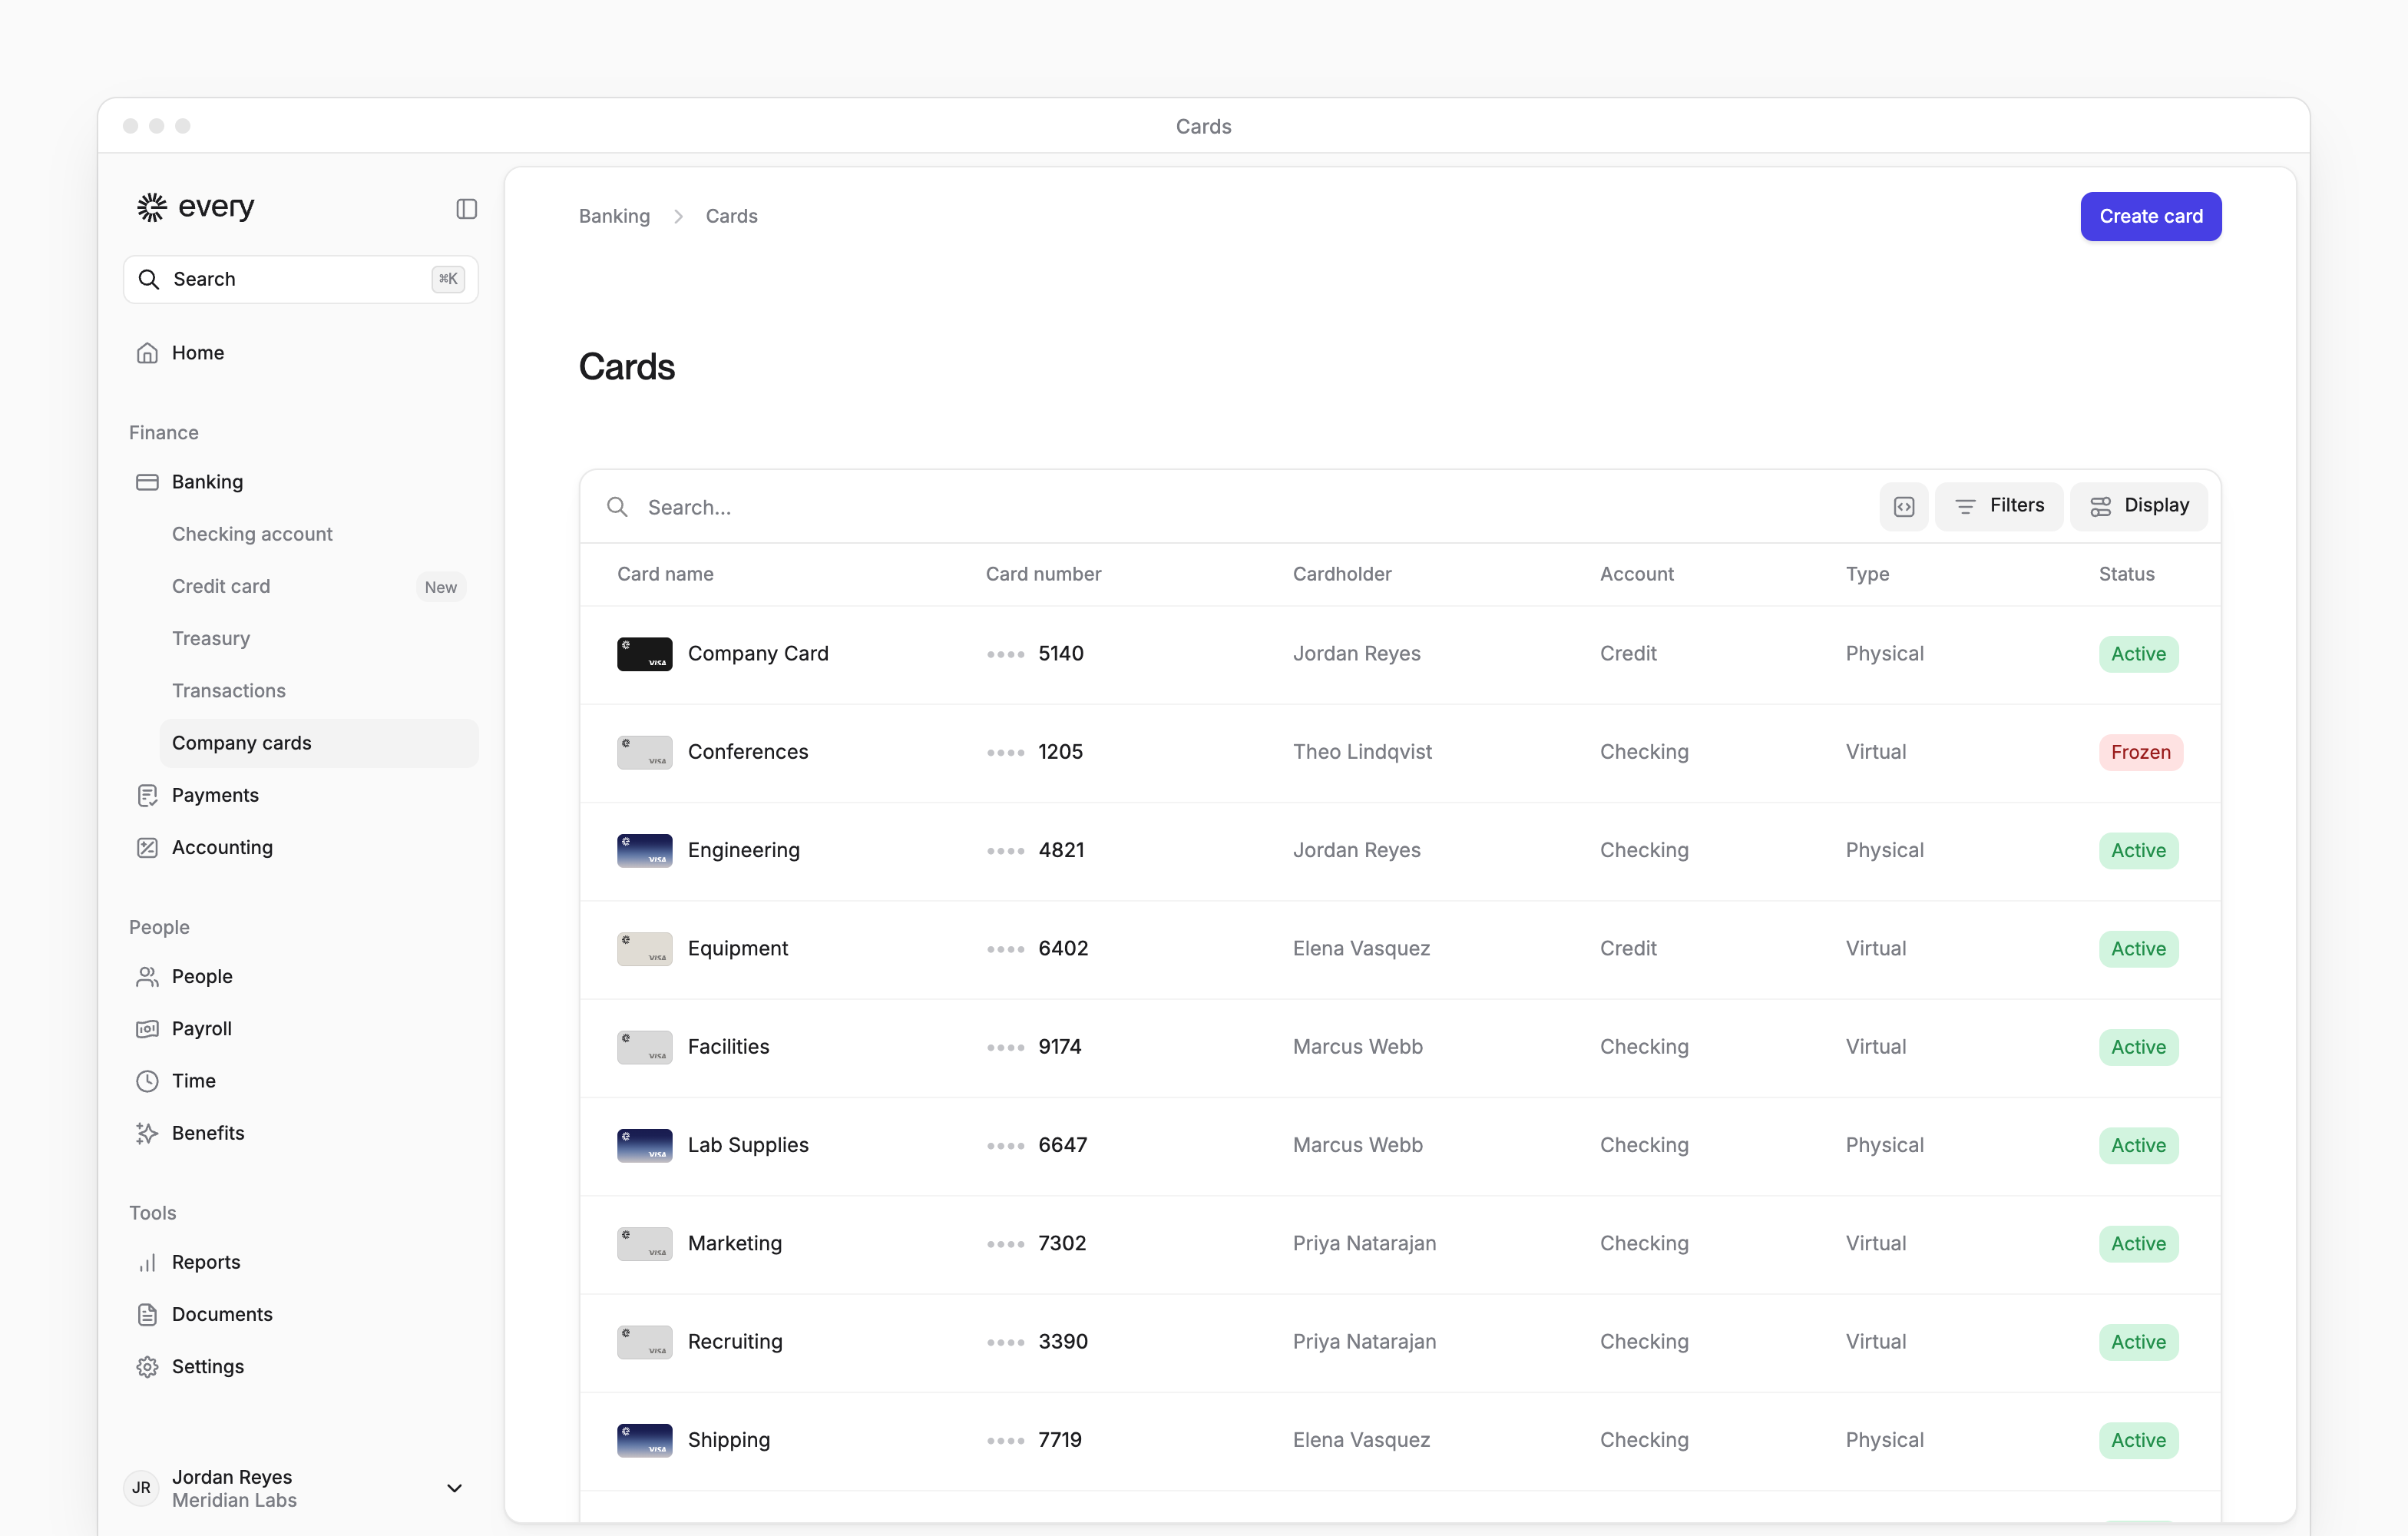This screenshot has width=2408, height=1536.
Task: Click the Conferences card thumbnail
Action: click(644, 752)
